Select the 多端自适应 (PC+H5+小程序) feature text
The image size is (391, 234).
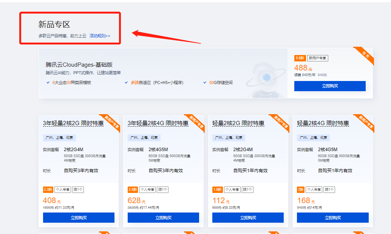(157, 83)
